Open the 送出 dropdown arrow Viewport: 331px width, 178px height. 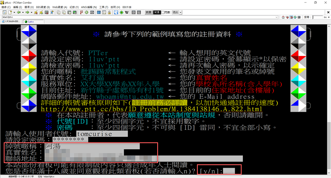coord(180,12)
